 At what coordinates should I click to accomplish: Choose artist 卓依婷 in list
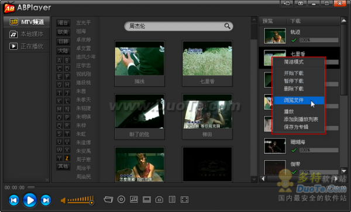tap(83, 40)
